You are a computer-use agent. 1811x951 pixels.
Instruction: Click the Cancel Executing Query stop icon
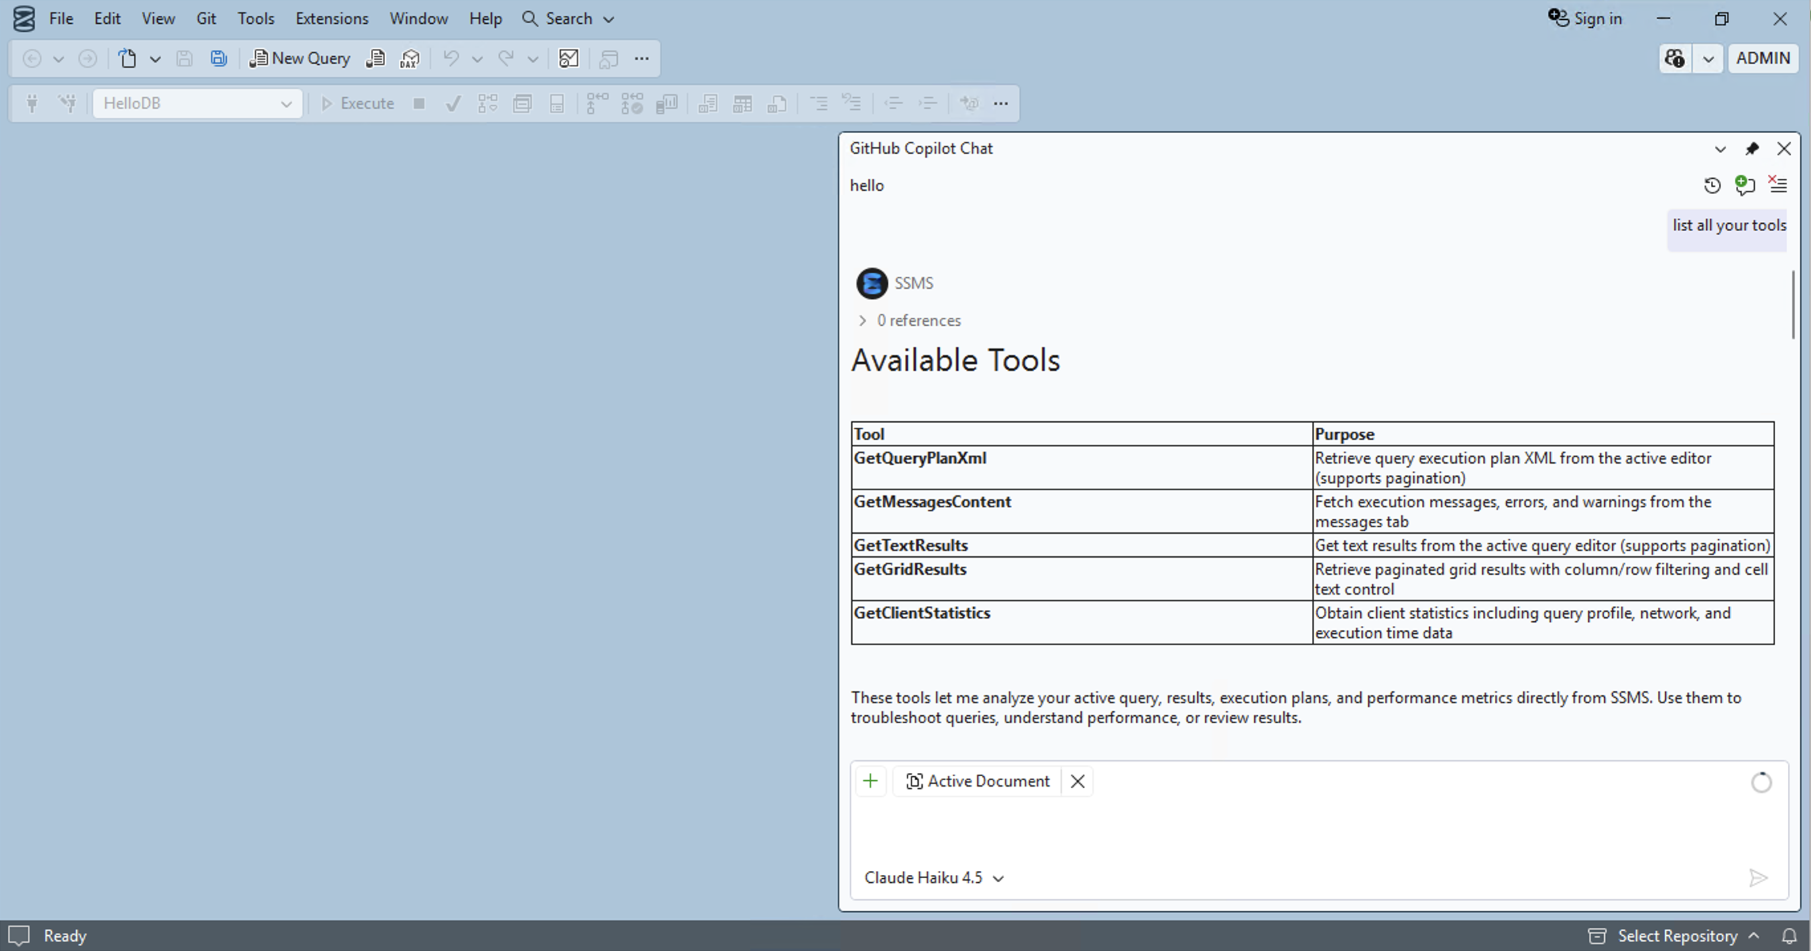[419, 103]
